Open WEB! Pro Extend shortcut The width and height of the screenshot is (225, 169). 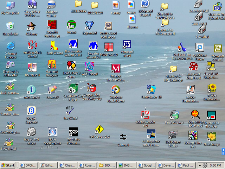pos(73,132)
